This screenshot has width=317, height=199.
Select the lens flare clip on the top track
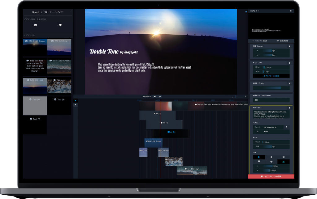click(194, 106)
